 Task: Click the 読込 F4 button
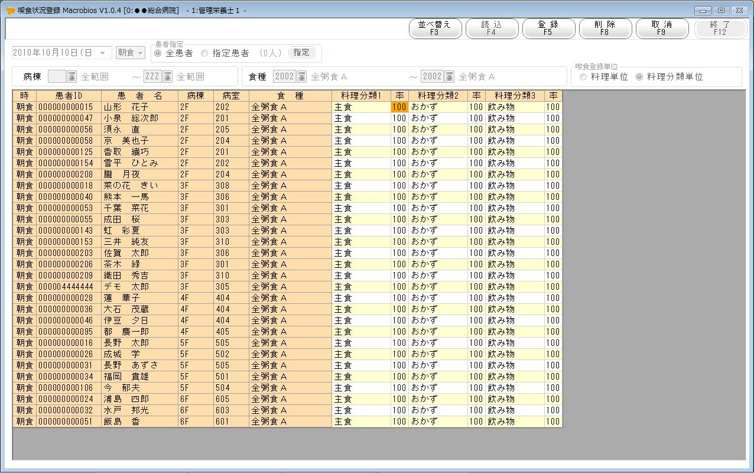492,28
